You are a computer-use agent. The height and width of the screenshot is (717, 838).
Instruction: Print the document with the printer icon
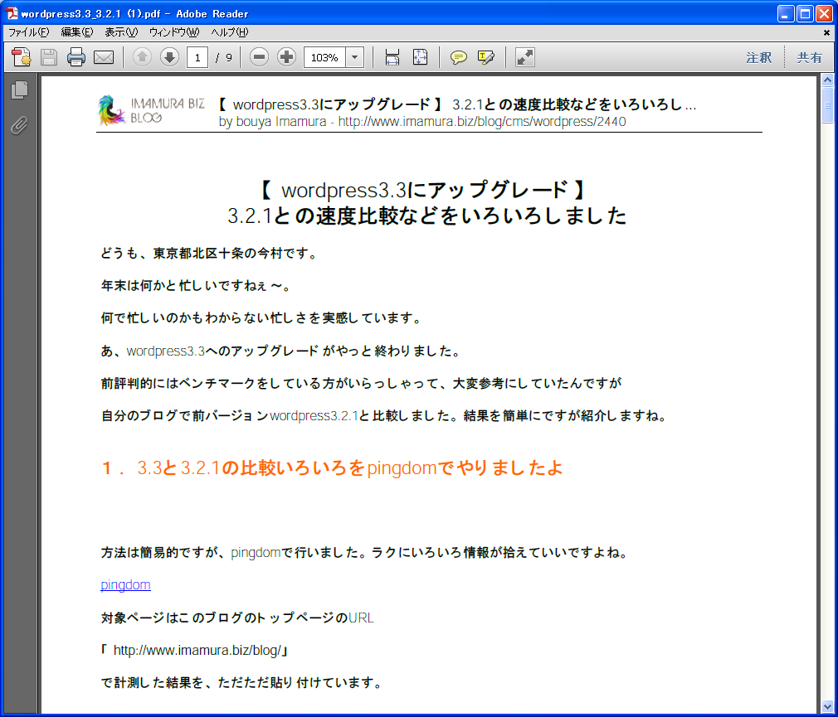click(x=76, y=57)
